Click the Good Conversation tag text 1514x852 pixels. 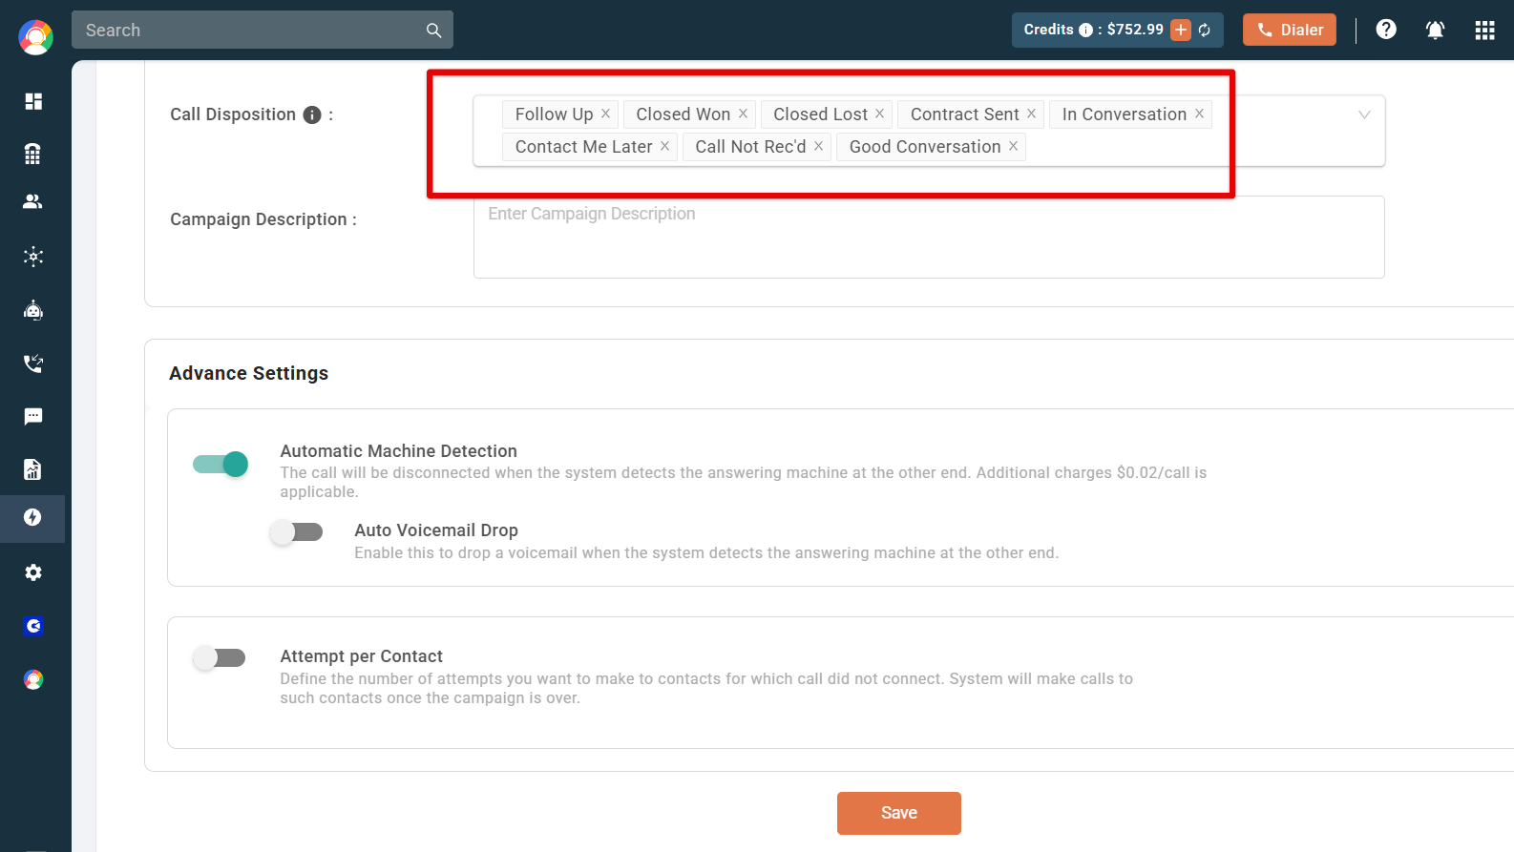point(925,147)
